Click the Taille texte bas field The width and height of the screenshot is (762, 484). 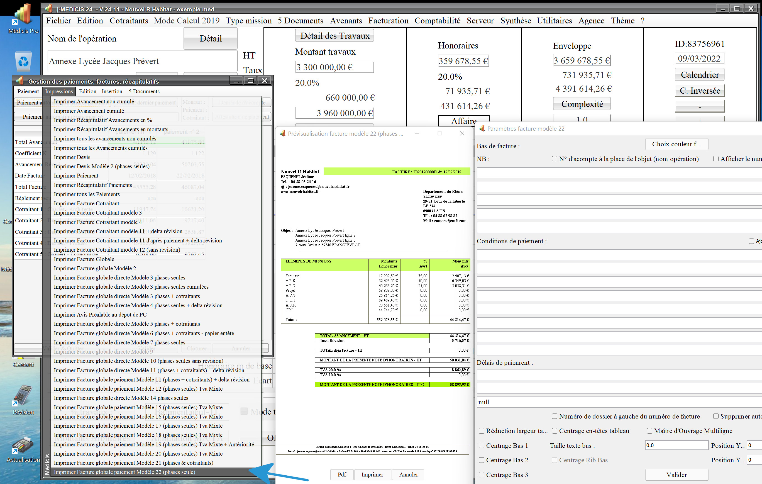pyautogui.click(x=676, y=445)
